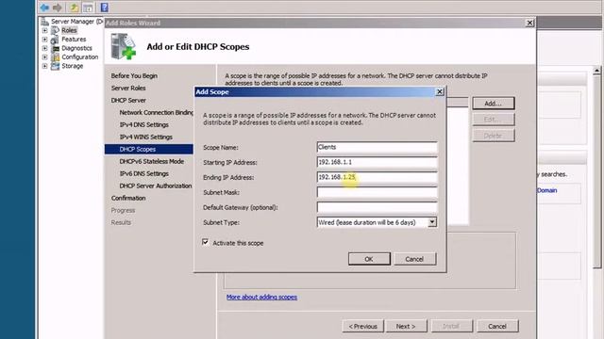604x339 pixels.
Task: Close the Add Scope dialog
Action: tap(440, 92)
